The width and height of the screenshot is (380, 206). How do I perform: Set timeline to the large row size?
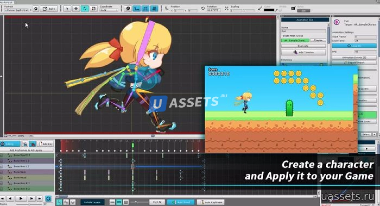(126, 202)
